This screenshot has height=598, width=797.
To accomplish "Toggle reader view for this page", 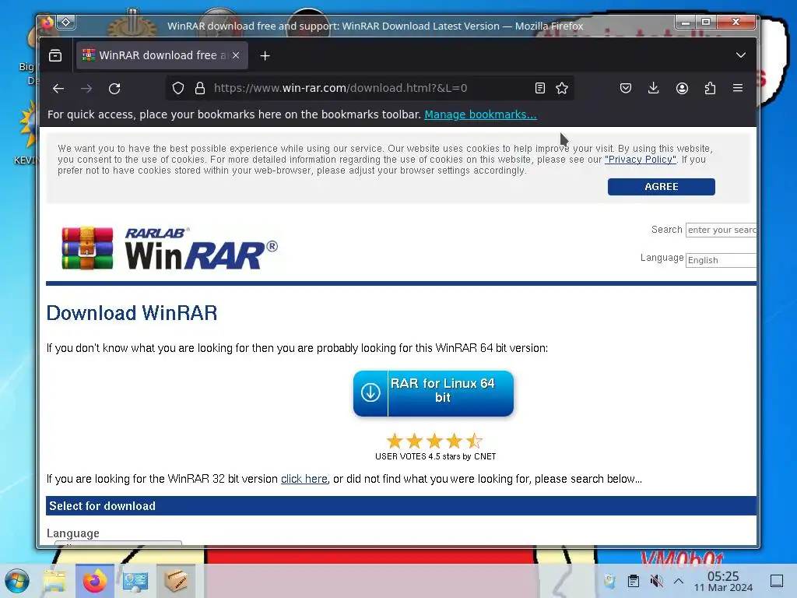I will (540, 89).
